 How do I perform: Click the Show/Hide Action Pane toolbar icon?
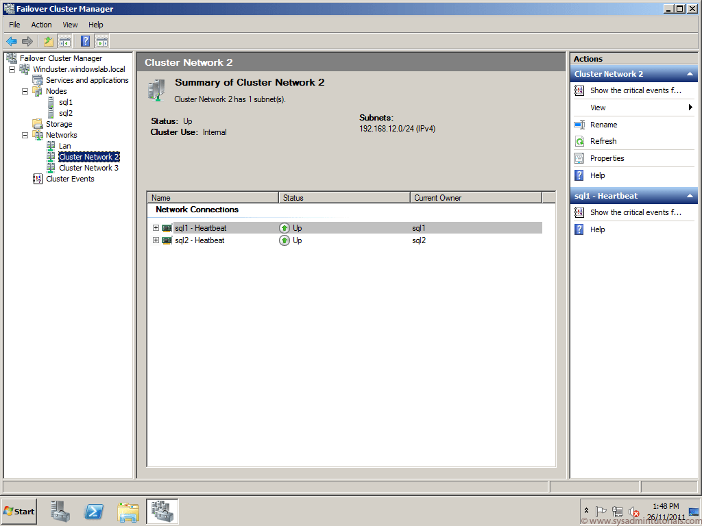pyautogui.click(x=101, y=41)
